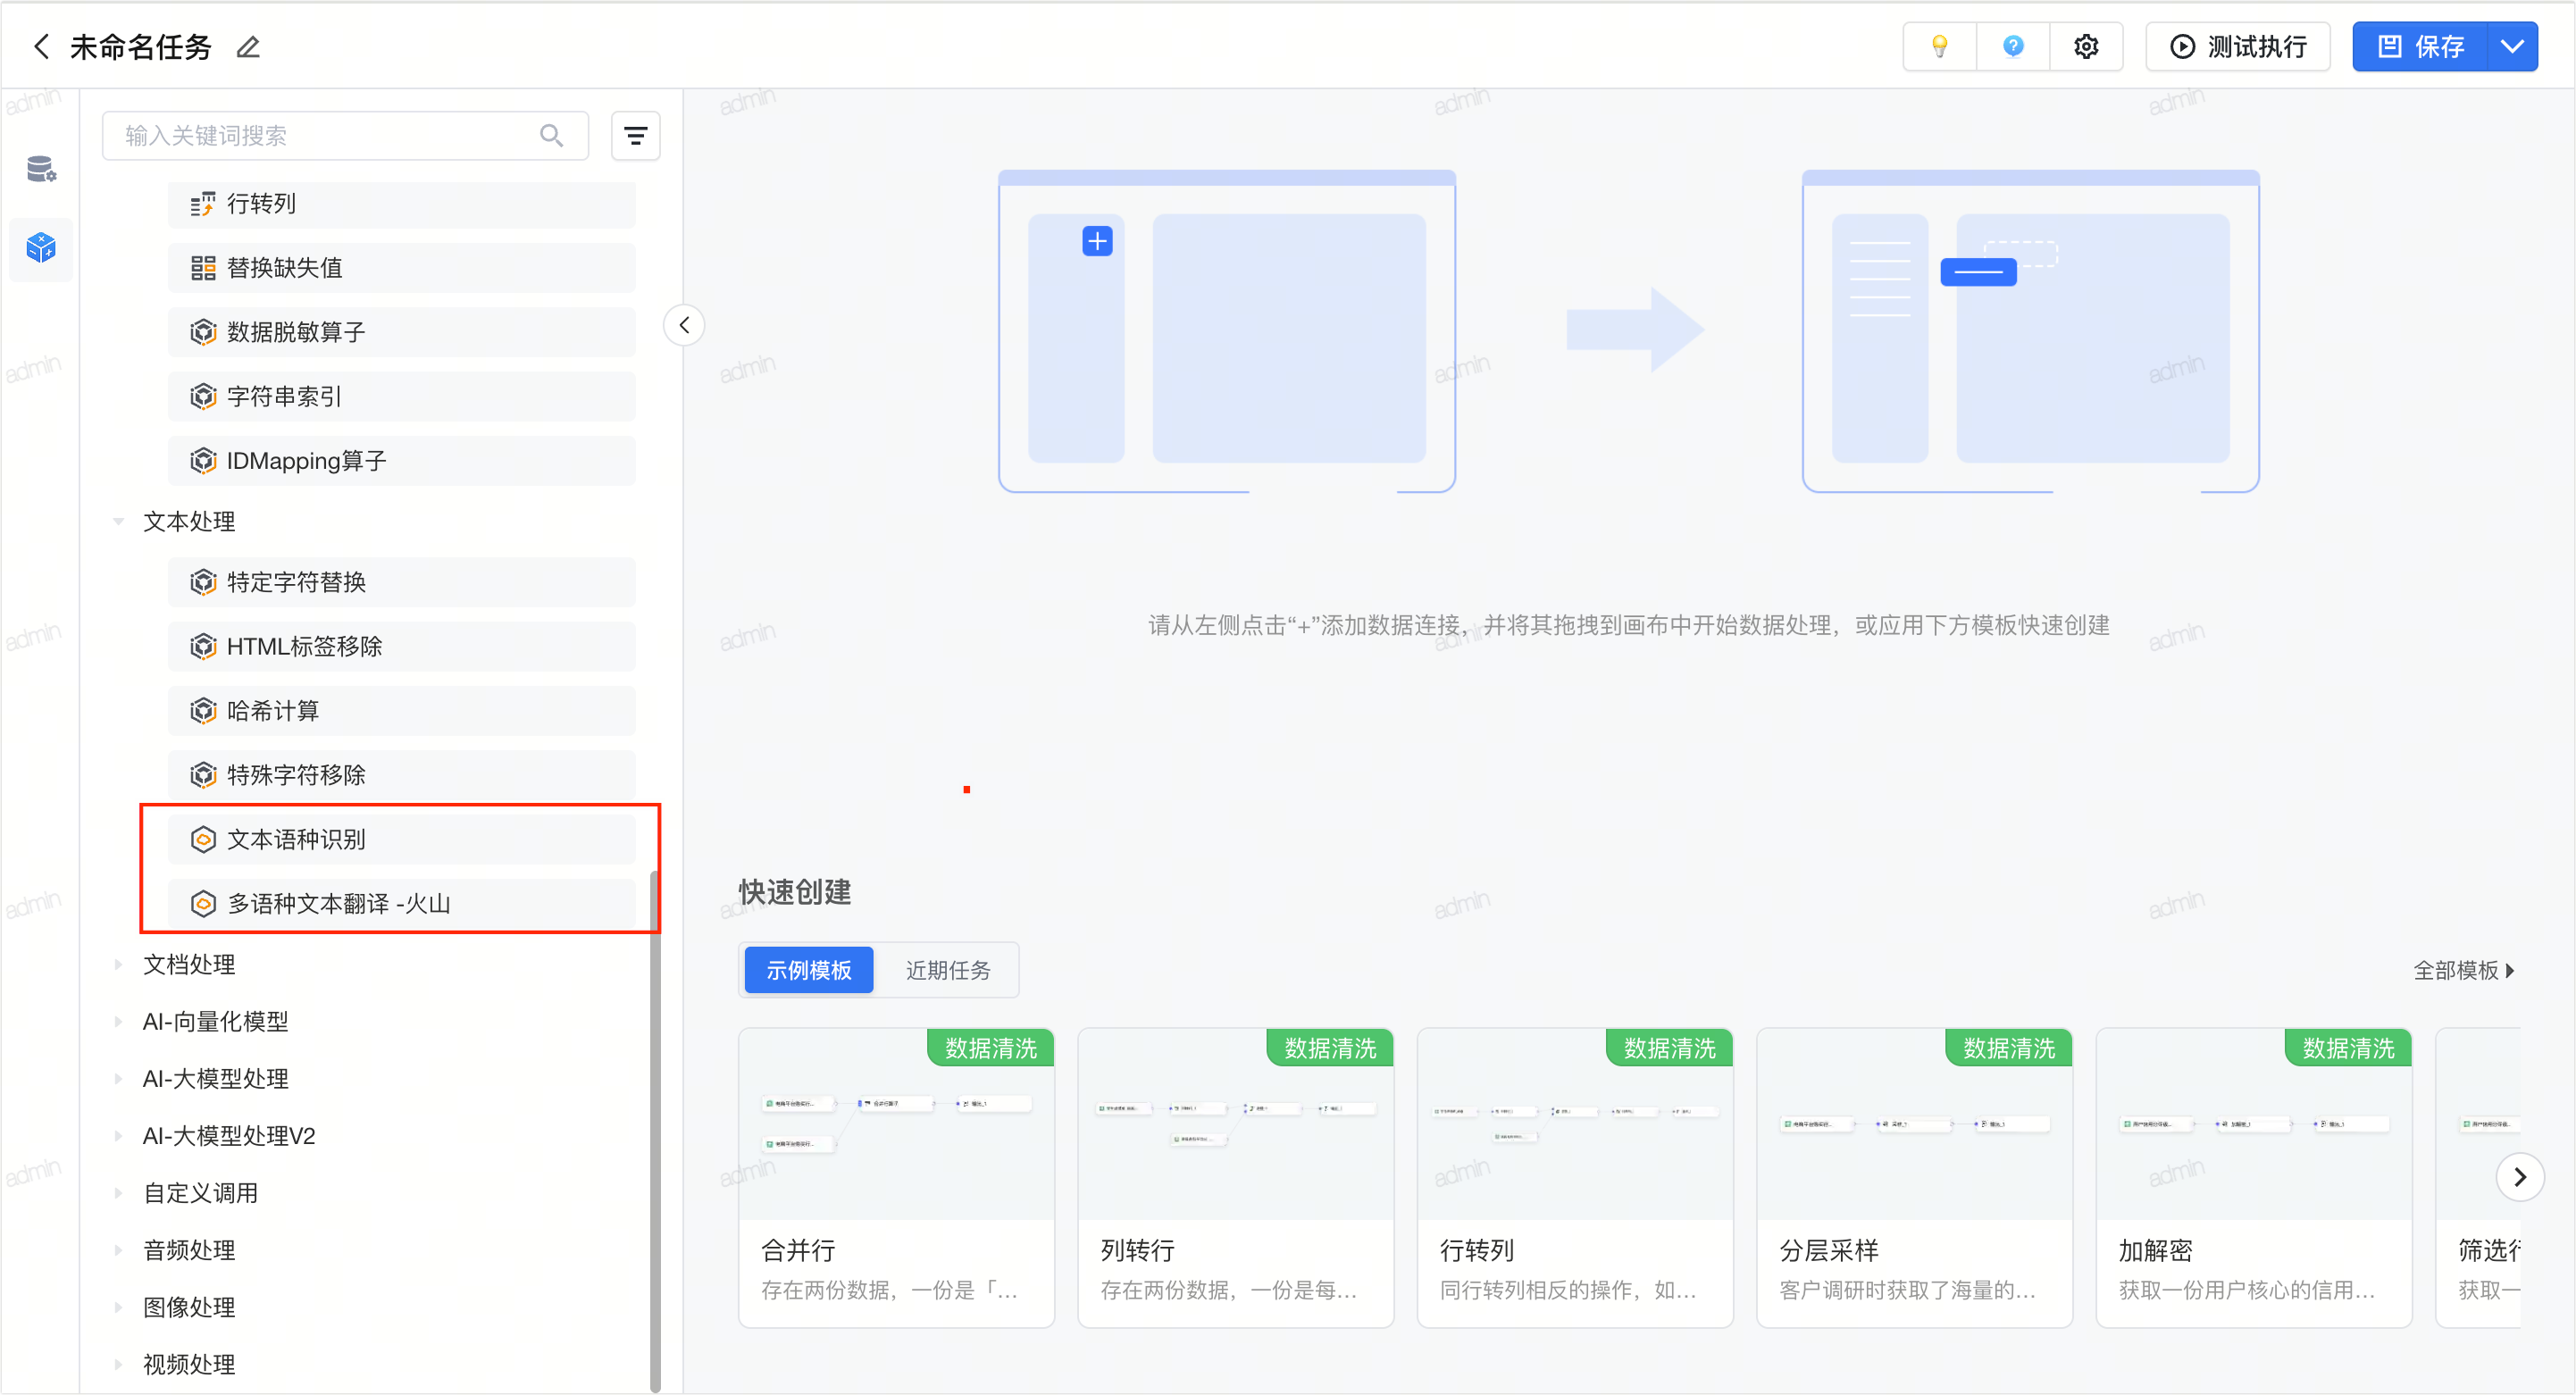Open the 行转列 template card
The height and width of the screenshot is (1395, 2576).
(x=1575, y=1177)
